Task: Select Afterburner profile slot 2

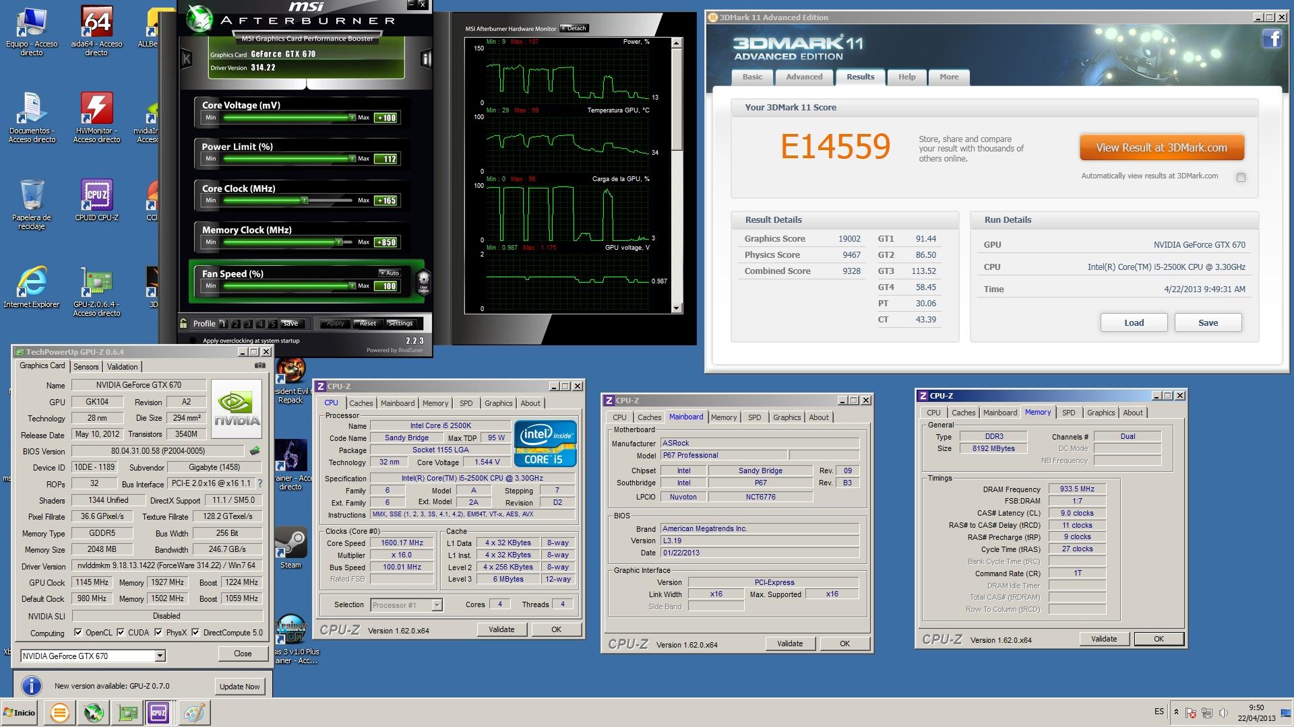Action: coord(236,324)
